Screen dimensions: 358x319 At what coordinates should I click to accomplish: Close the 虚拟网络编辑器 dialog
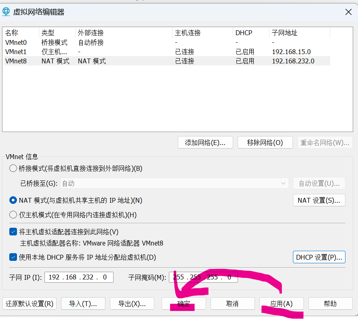click(x=348, y=12)
